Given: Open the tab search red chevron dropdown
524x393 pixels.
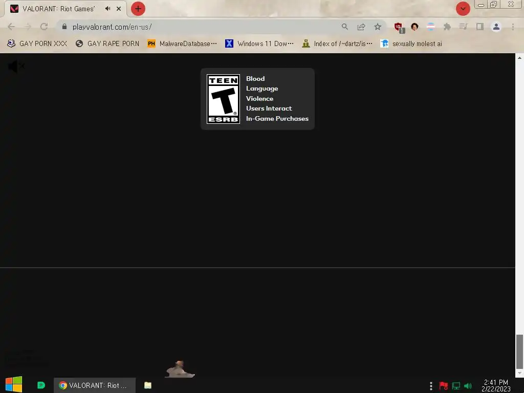Looking at the screenshot, I should 463,9.
